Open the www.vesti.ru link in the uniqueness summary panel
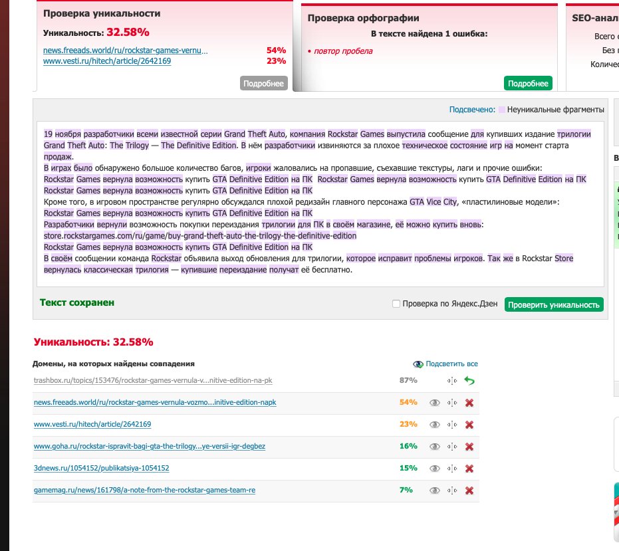Viewport: 619px width, 551px height. point(107,61)
